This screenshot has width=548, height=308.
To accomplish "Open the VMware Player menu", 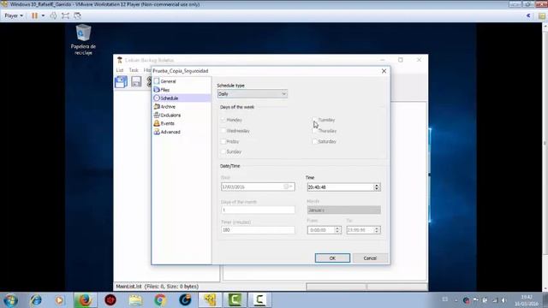I will 14,15.
